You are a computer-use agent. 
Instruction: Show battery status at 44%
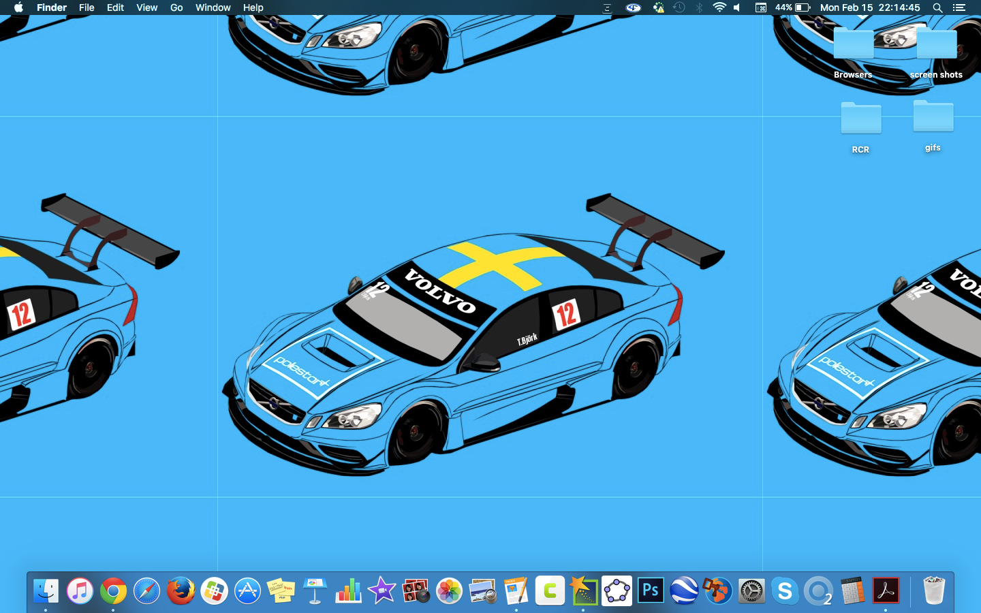(x=792, y=7)
